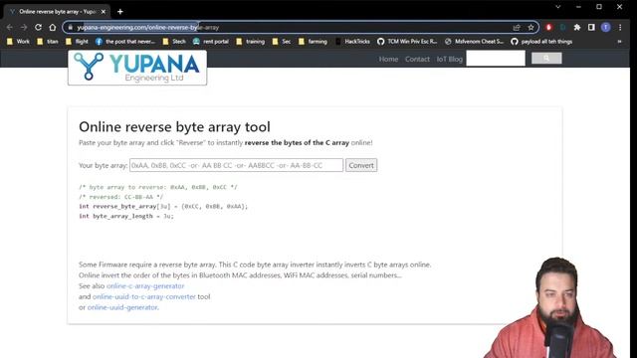Viewport: 637px width, 358px height.
Task: Click the byte_array_length code line
Action: [126, 216]
